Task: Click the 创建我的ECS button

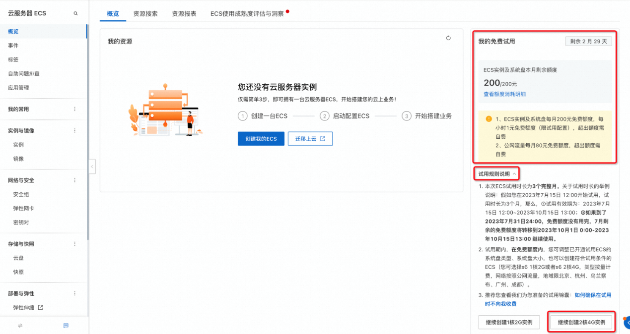Action: point(261,139)
